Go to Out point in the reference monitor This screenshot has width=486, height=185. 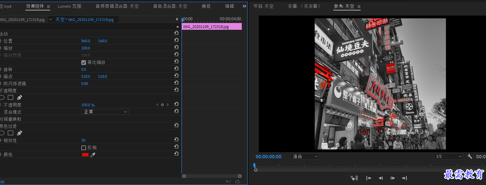coord(404,178)
